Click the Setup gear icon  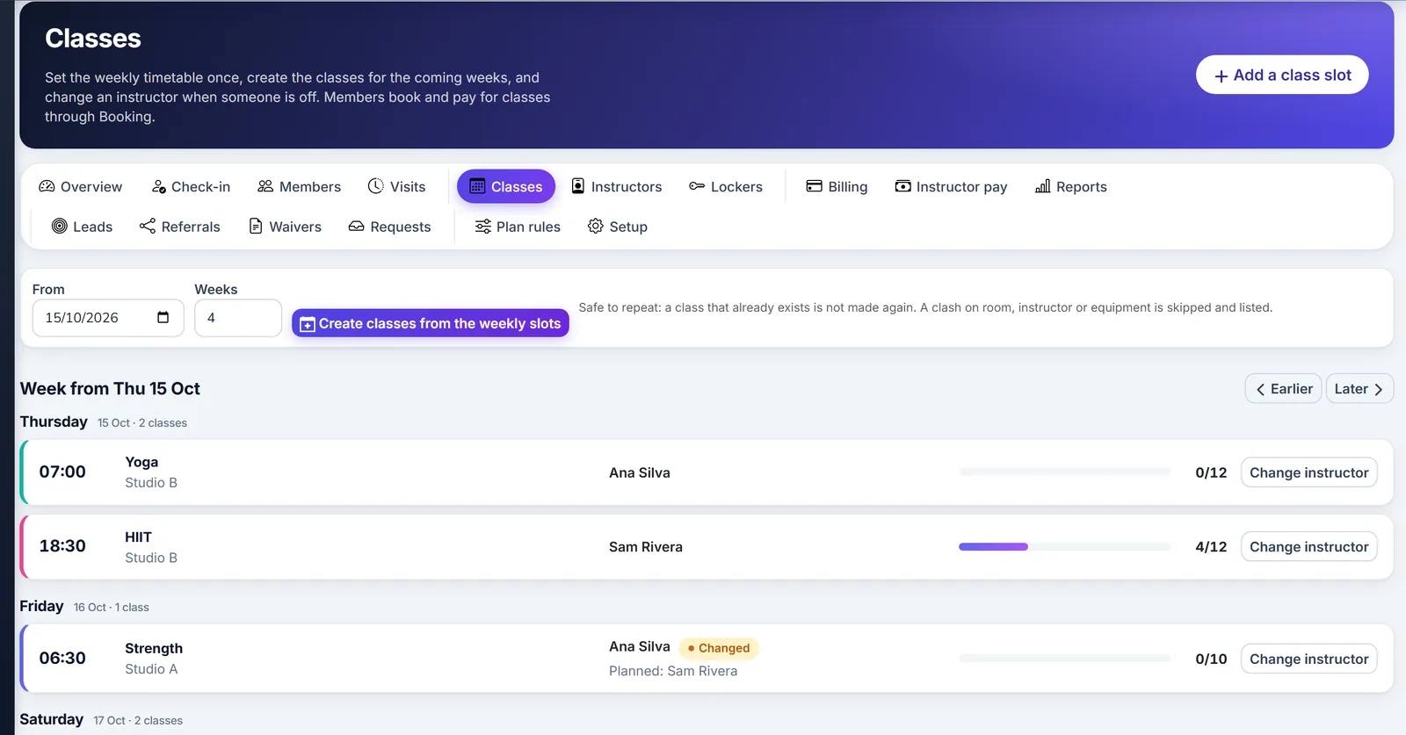(596, 226)
